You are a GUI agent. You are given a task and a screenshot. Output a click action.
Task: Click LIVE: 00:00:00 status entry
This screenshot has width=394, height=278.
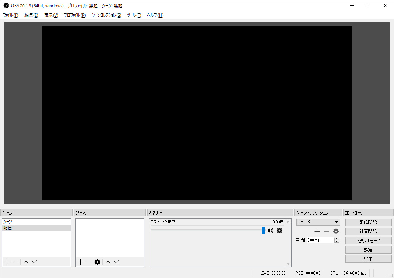273,273
